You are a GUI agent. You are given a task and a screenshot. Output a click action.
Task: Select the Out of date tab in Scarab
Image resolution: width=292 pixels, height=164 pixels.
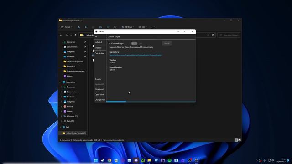coord(100,53)
